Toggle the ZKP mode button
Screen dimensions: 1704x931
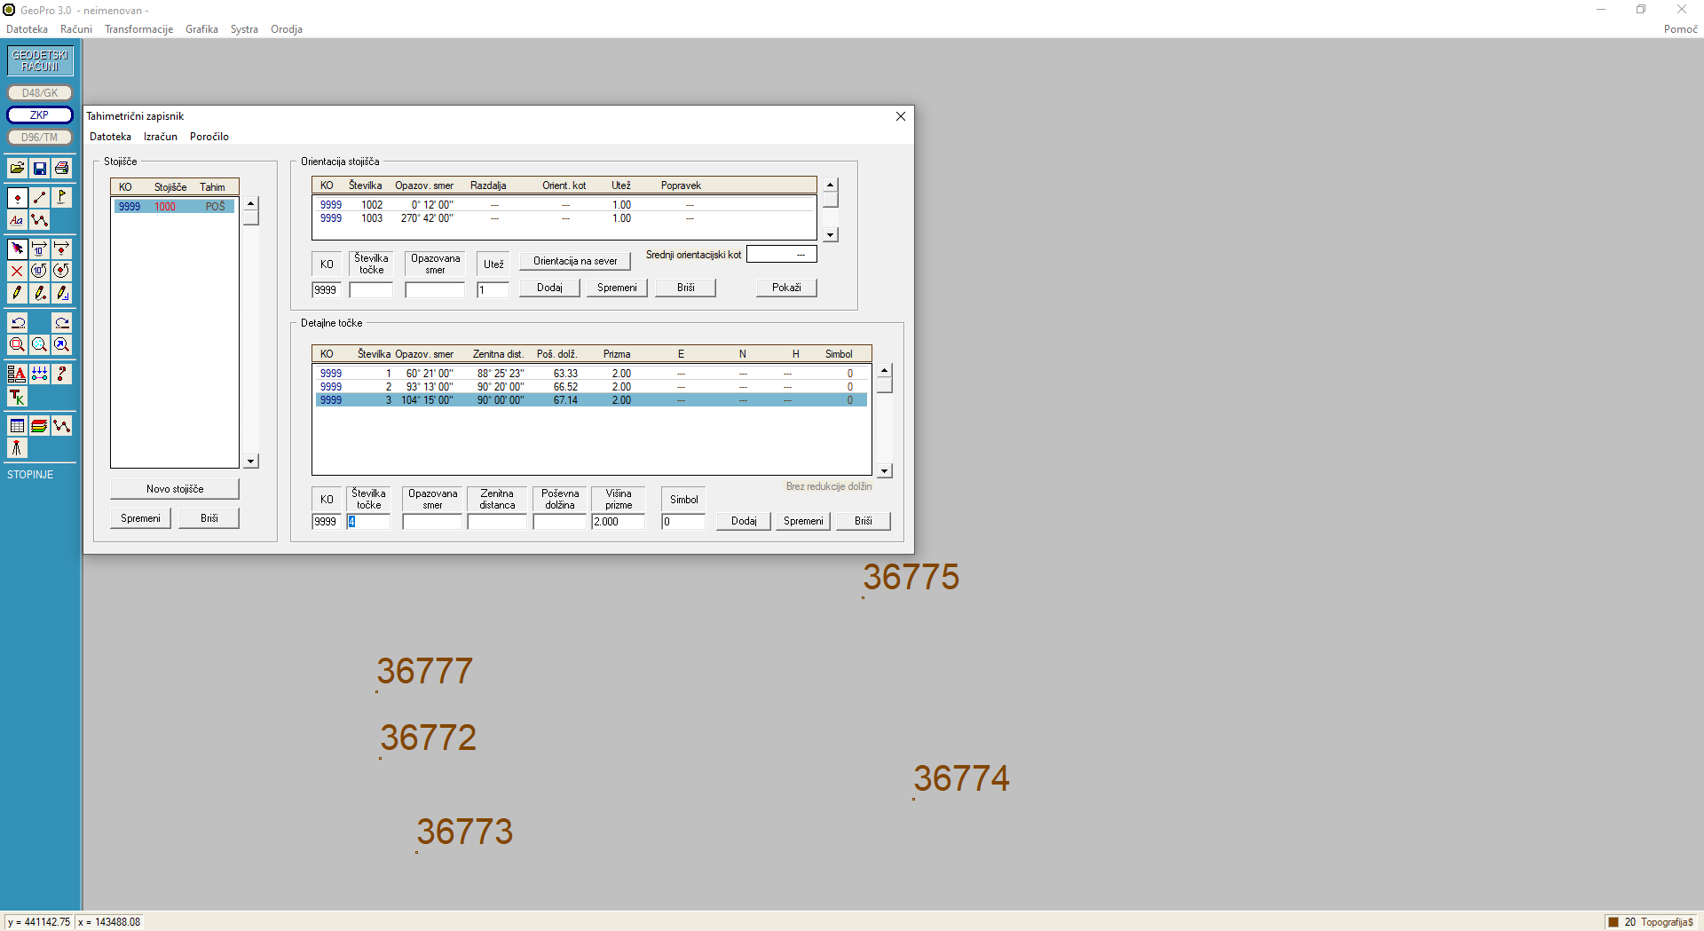tap(40, 114)
